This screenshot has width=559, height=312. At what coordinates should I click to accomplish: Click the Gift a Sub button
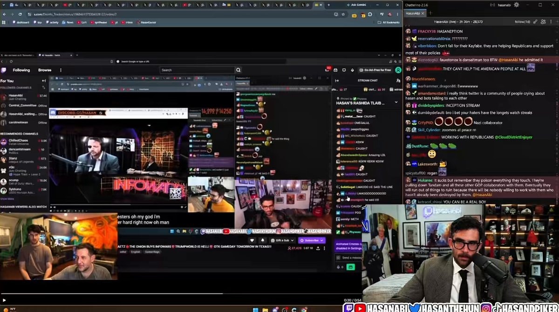[x=281, y=240]
